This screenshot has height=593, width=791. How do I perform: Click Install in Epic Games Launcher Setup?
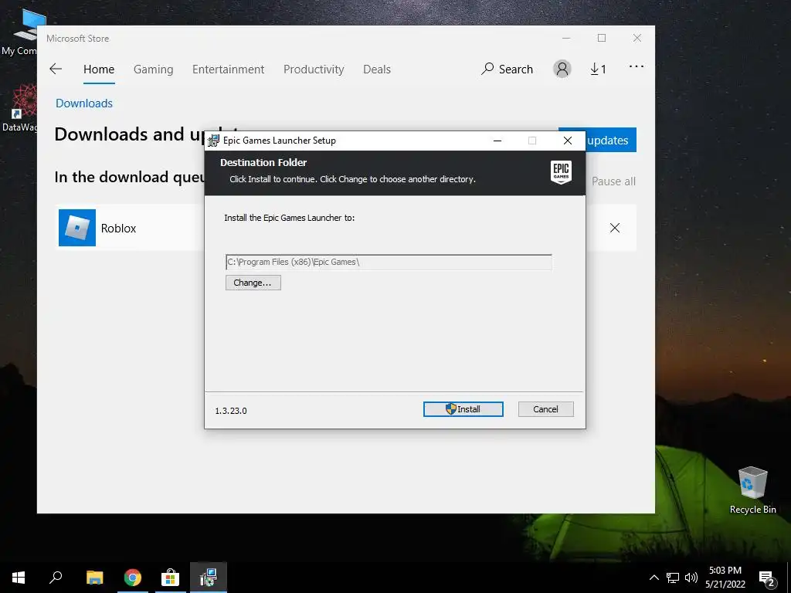[463, 409]
